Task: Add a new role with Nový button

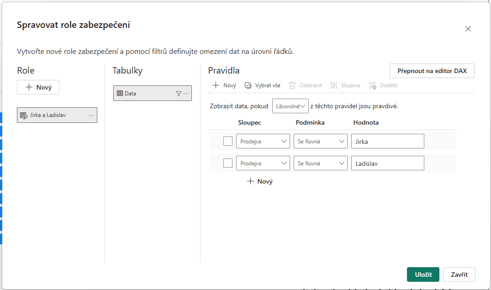Action: tap(38, 87)
